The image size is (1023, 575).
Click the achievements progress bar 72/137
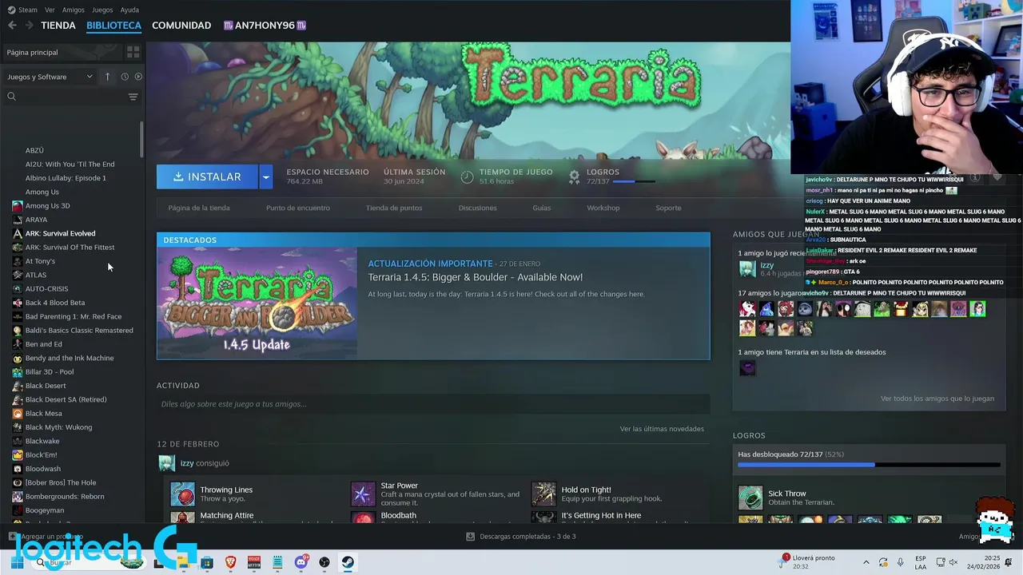[869, 465]
